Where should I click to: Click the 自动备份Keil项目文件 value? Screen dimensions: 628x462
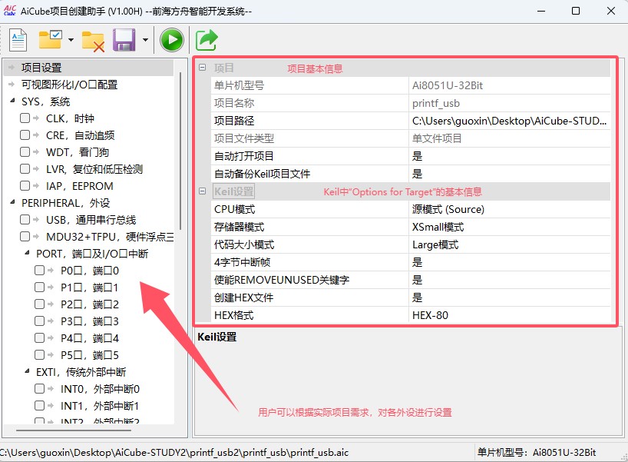pos(510,174)
